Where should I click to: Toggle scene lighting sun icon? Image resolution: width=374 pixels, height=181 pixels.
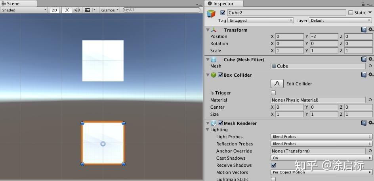pyautogui.click(x=67, y=10)
